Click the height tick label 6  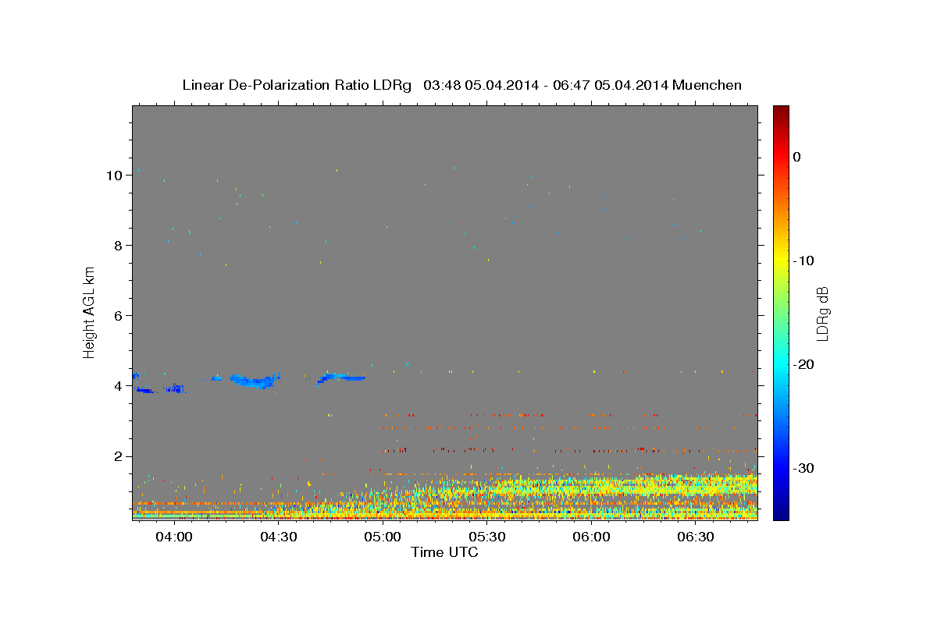pos(118,316)
